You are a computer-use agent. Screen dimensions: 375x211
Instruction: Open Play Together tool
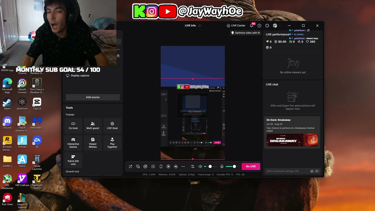click(112, 143)
